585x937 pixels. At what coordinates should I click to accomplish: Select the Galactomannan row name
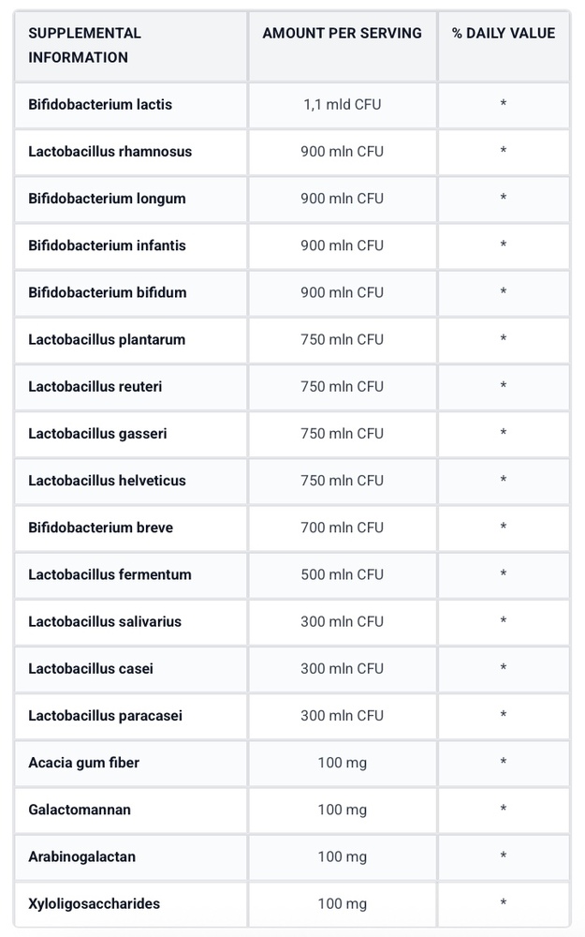(x=80, y=811)
